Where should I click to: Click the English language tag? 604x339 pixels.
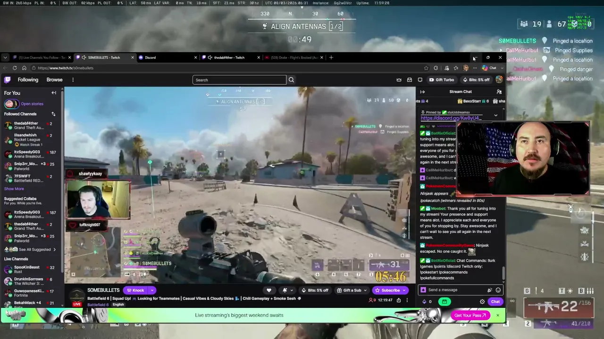pos(118,305)
